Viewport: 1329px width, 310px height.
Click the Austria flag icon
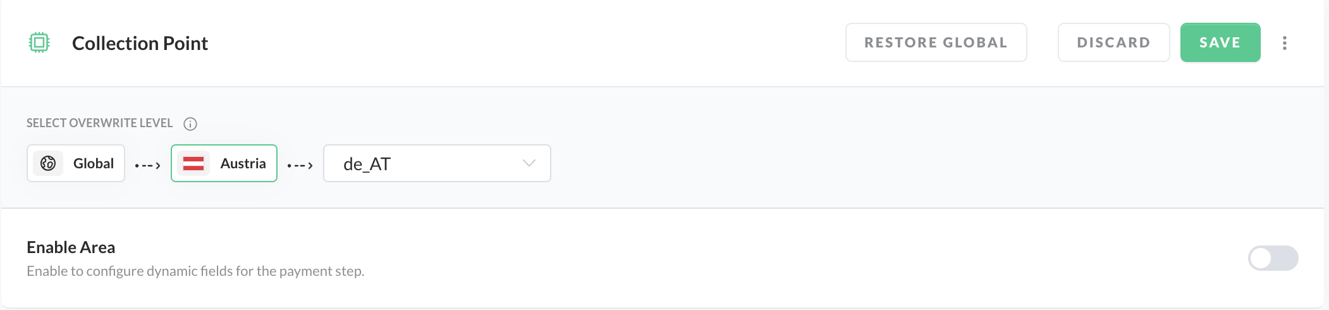click(193, 163)
